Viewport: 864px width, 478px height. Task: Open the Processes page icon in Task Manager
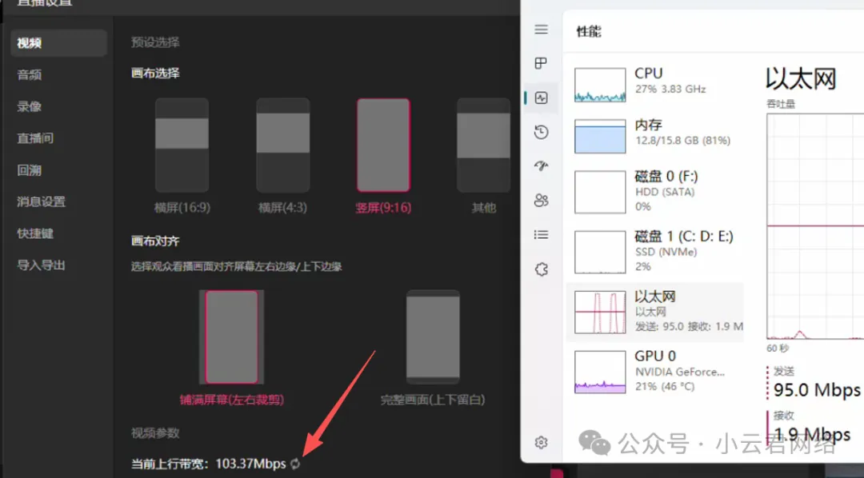point(542,63)
